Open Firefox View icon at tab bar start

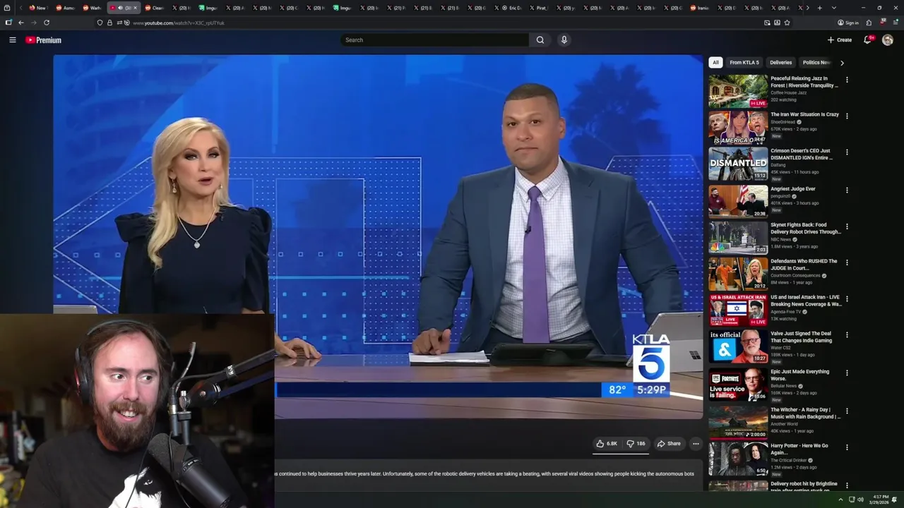(8, 8)
